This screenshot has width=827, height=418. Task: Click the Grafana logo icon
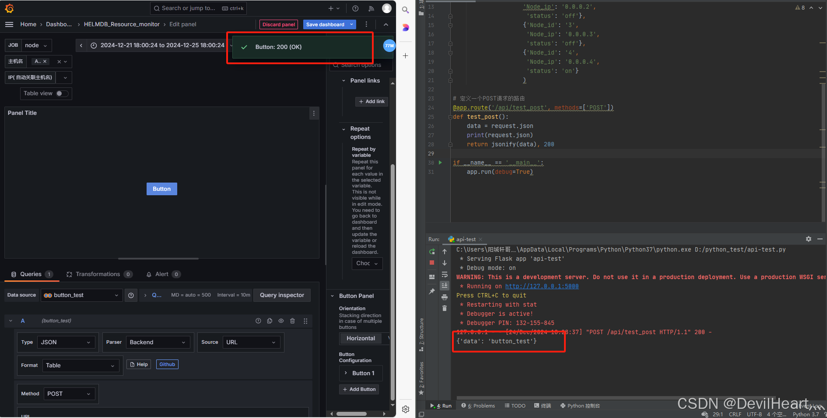tap(9, 8)
